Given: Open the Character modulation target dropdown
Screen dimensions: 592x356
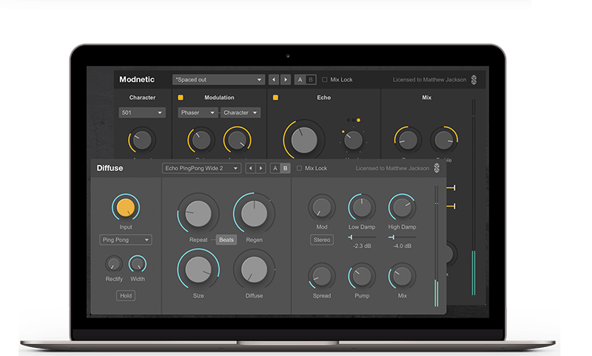Looking at the screenshot, I should pos(240,112).
